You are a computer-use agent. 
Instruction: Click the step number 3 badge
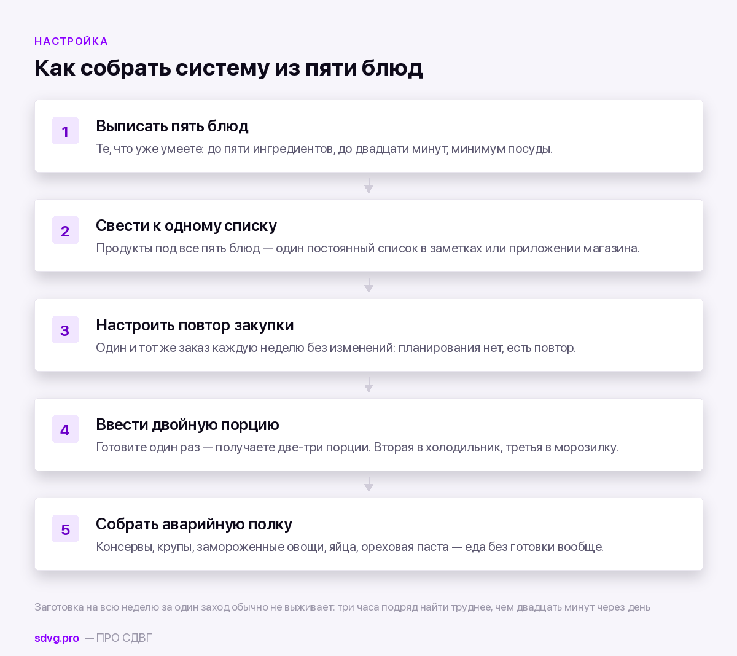[x=65, y=330]
